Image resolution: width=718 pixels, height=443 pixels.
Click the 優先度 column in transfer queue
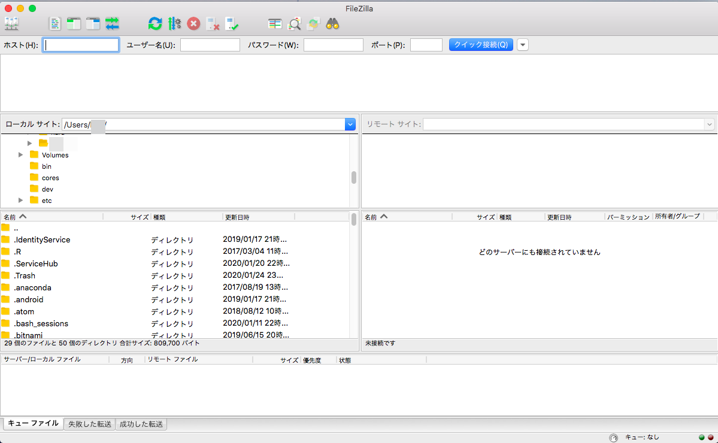318,360
